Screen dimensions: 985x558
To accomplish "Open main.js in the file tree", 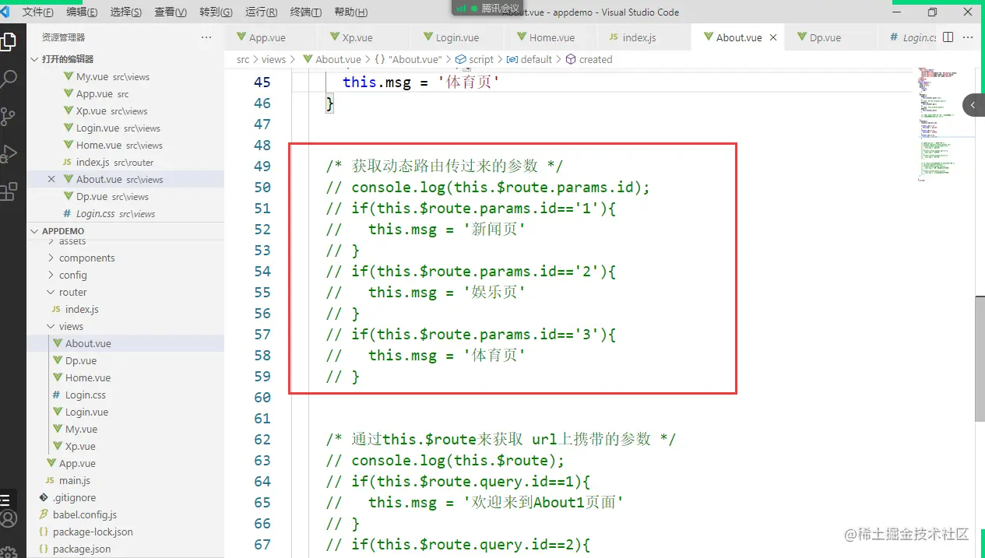I will [x=125, y=480].
